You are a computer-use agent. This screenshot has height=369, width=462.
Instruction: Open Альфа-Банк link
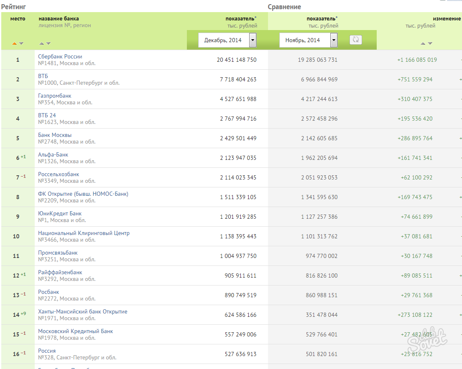pyautogui.click(x=53, y=155)
